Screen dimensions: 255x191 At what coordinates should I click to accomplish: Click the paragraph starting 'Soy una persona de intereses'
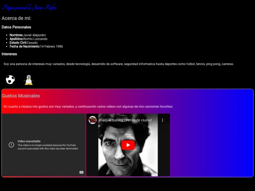(x=119, y=64)
